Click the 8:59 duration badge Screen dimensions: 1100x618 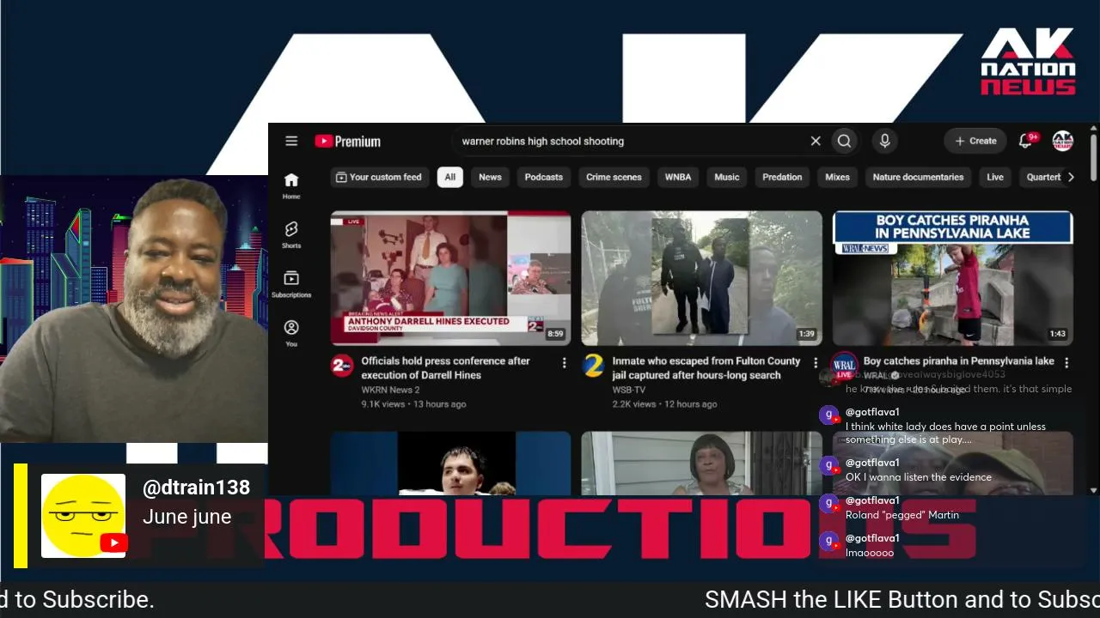(x=555, y=334)
